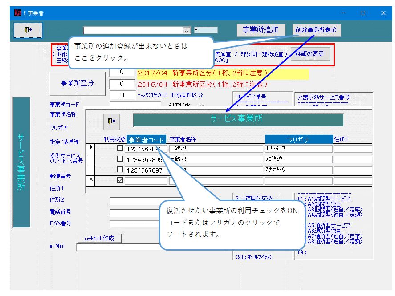Click the f_事業者 app icon in title bar

17,13
